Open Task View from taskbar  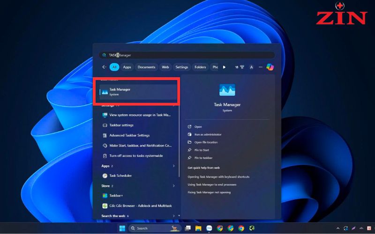pos(188,228)
